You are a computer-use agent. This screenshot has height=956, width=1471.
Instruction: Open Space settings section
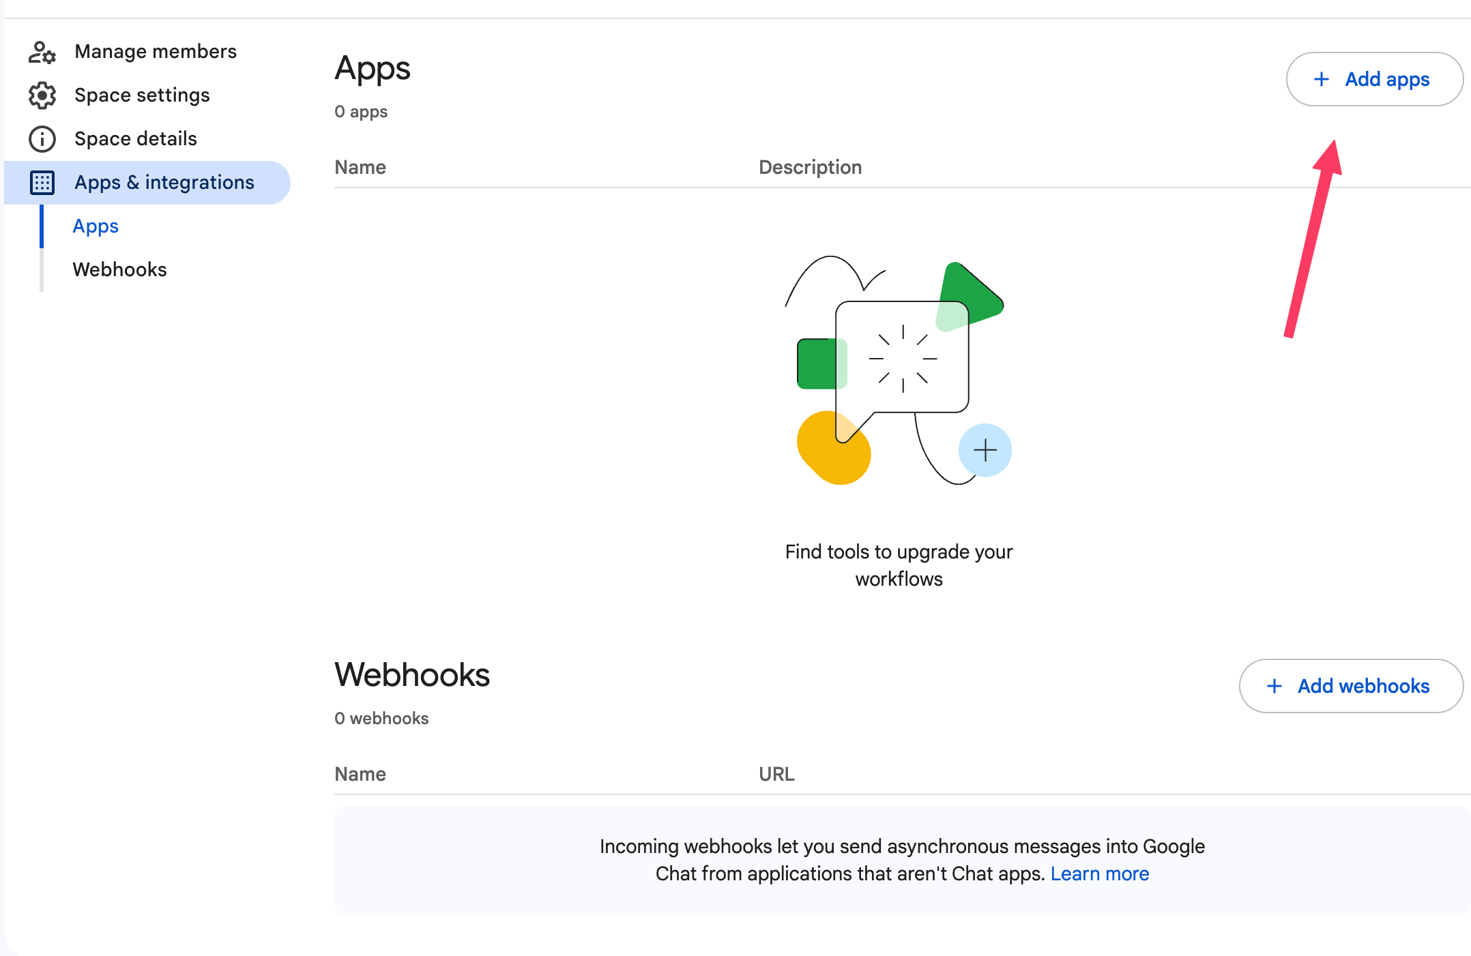142,95
